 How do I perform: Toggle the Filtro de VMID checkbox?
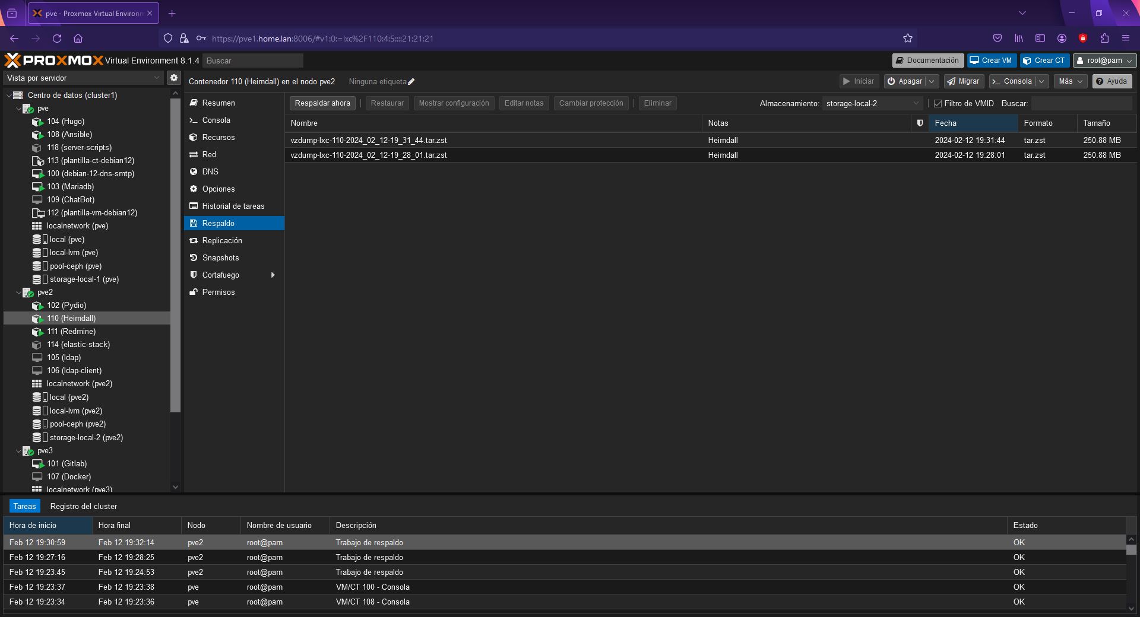(938, 103)
